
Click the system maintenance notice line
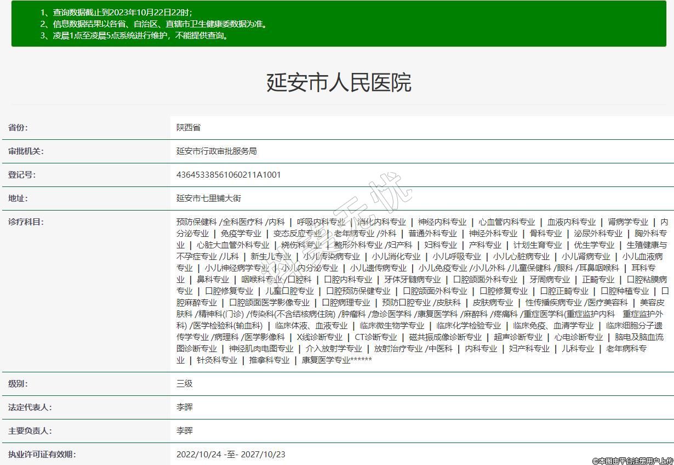coord(135,36)
